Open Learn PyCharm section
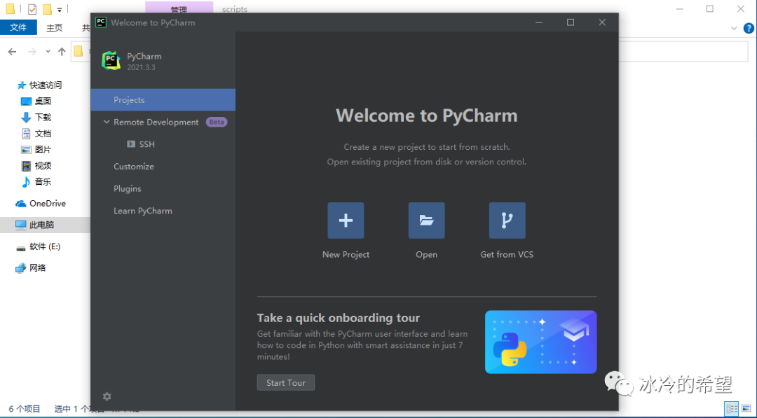Viewport: 757px width, 418px height. pos(143,211)
